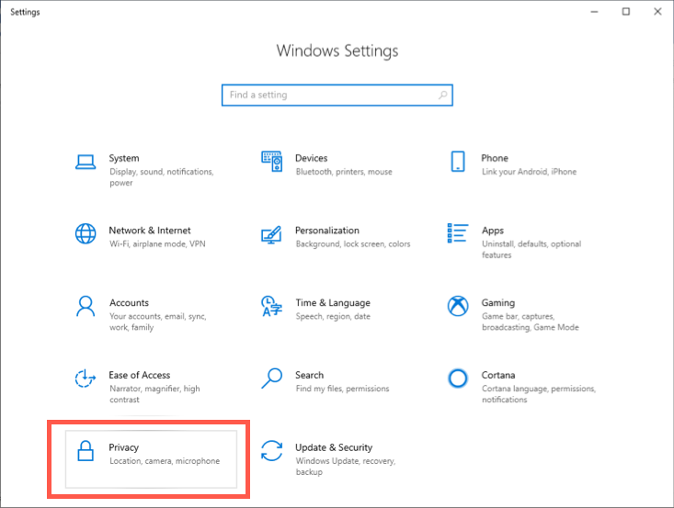This screenshot has width=674, height=508.
Task: Select the Cortana circle icon
Action: tap(457, 378)
